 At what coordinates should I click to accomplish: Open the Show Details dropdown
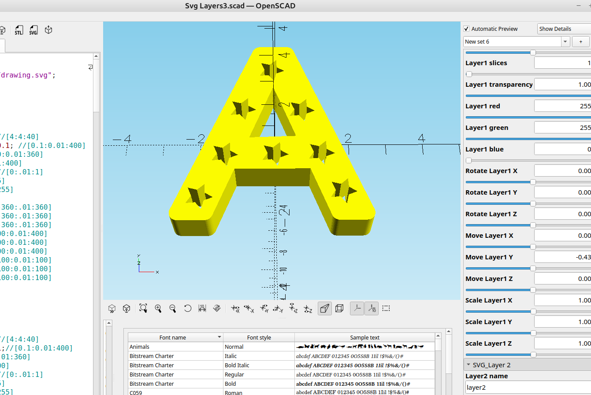(564, 29)
